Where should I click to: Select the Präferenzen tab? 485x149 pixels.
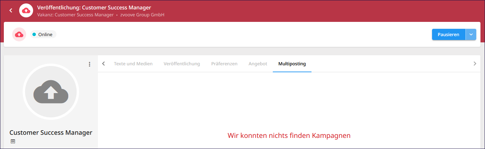point(224,64)
